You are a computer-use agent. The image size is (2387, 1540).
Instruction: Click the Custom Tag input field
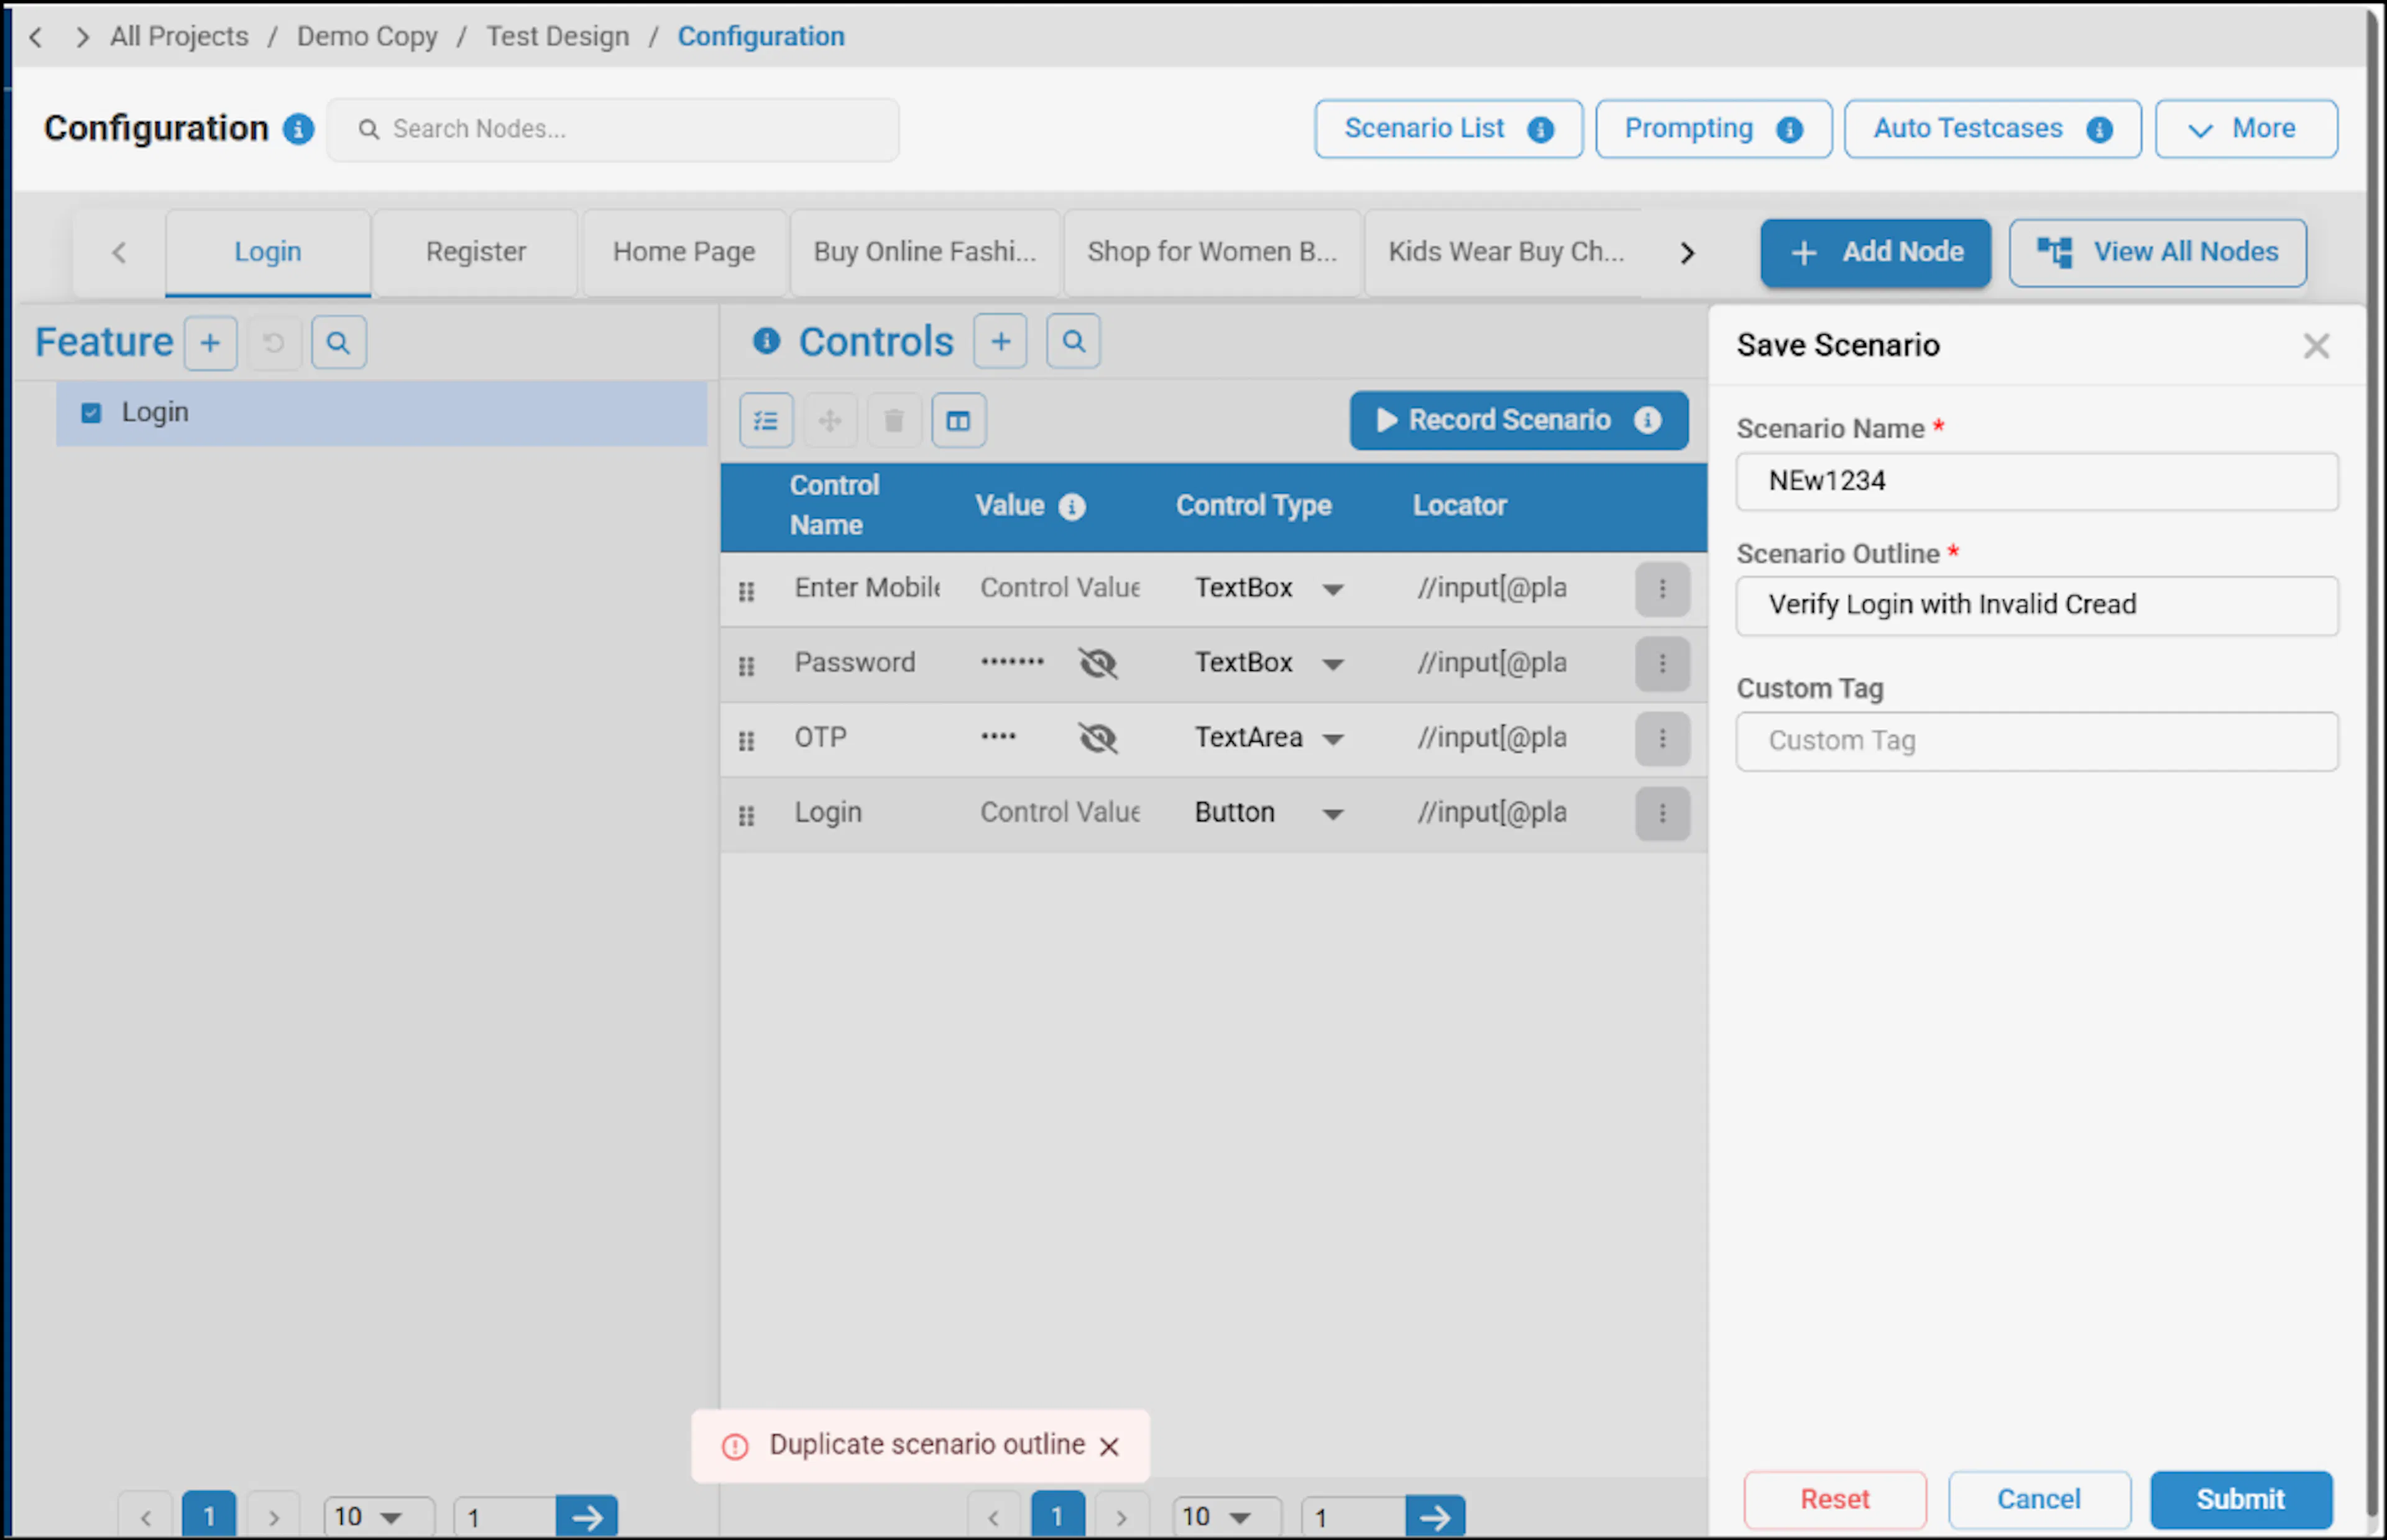[x=2037, y=742]
